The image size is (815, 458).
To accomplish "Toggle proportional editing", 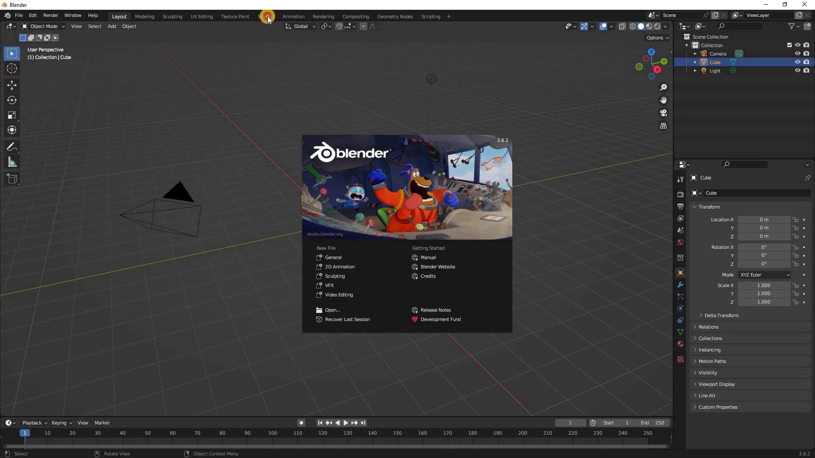I will pyautogui.click(x=363, y=26).
